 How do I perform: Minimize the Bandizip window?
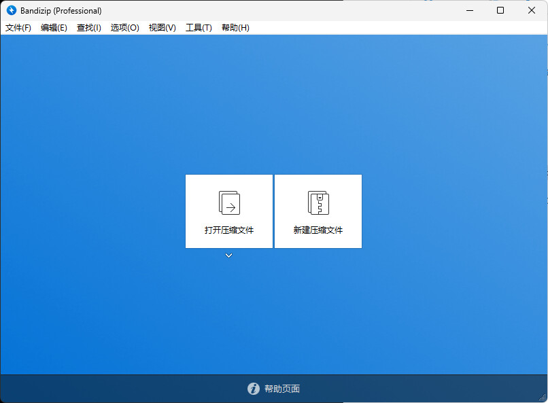tap(470, 10)
